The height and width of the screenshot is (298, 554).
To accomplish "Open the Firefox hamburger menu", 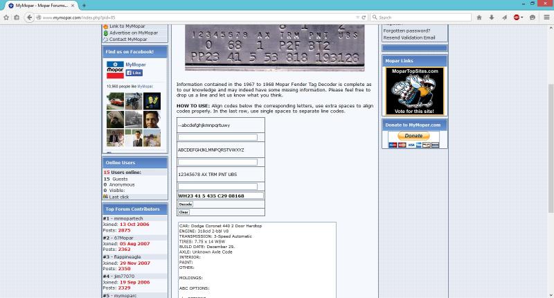I will click(546, 17).
